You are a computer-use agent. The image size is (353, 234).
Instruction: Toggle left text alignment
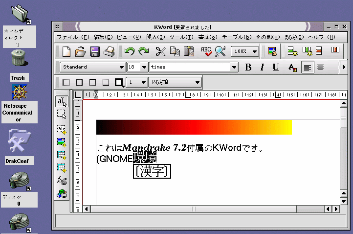click(308, 68)
